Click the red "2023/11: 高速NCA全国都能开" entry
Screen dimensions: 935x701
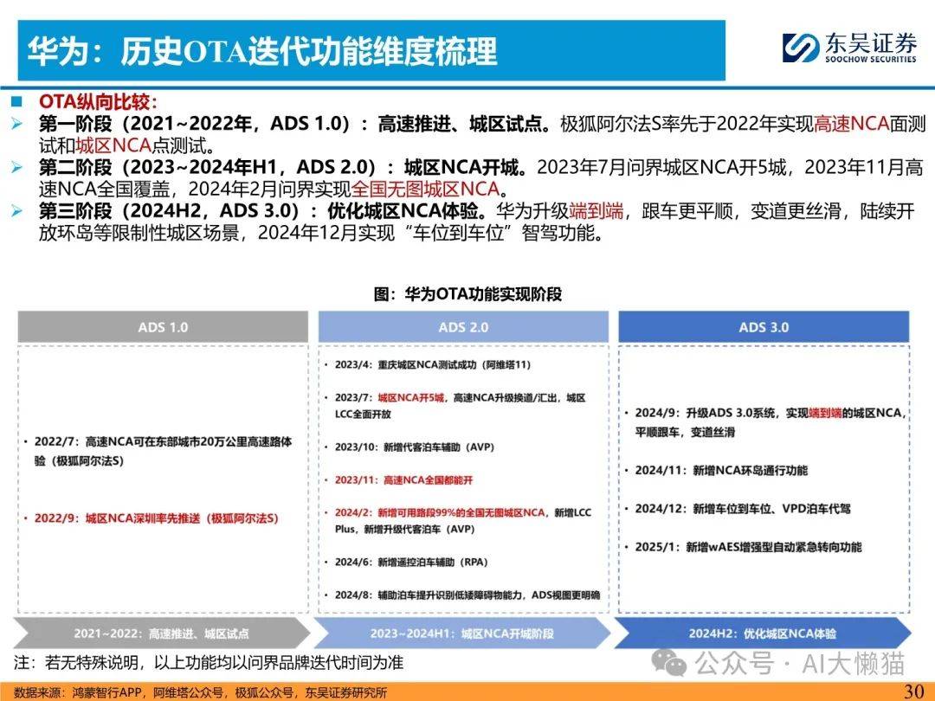[x=399, y=479]
